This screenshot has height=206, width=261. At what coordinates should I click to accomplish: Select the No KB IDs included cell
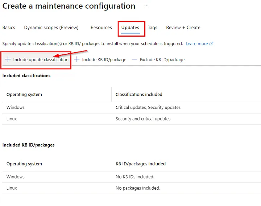pyautogui.click(x=135, y=177)
